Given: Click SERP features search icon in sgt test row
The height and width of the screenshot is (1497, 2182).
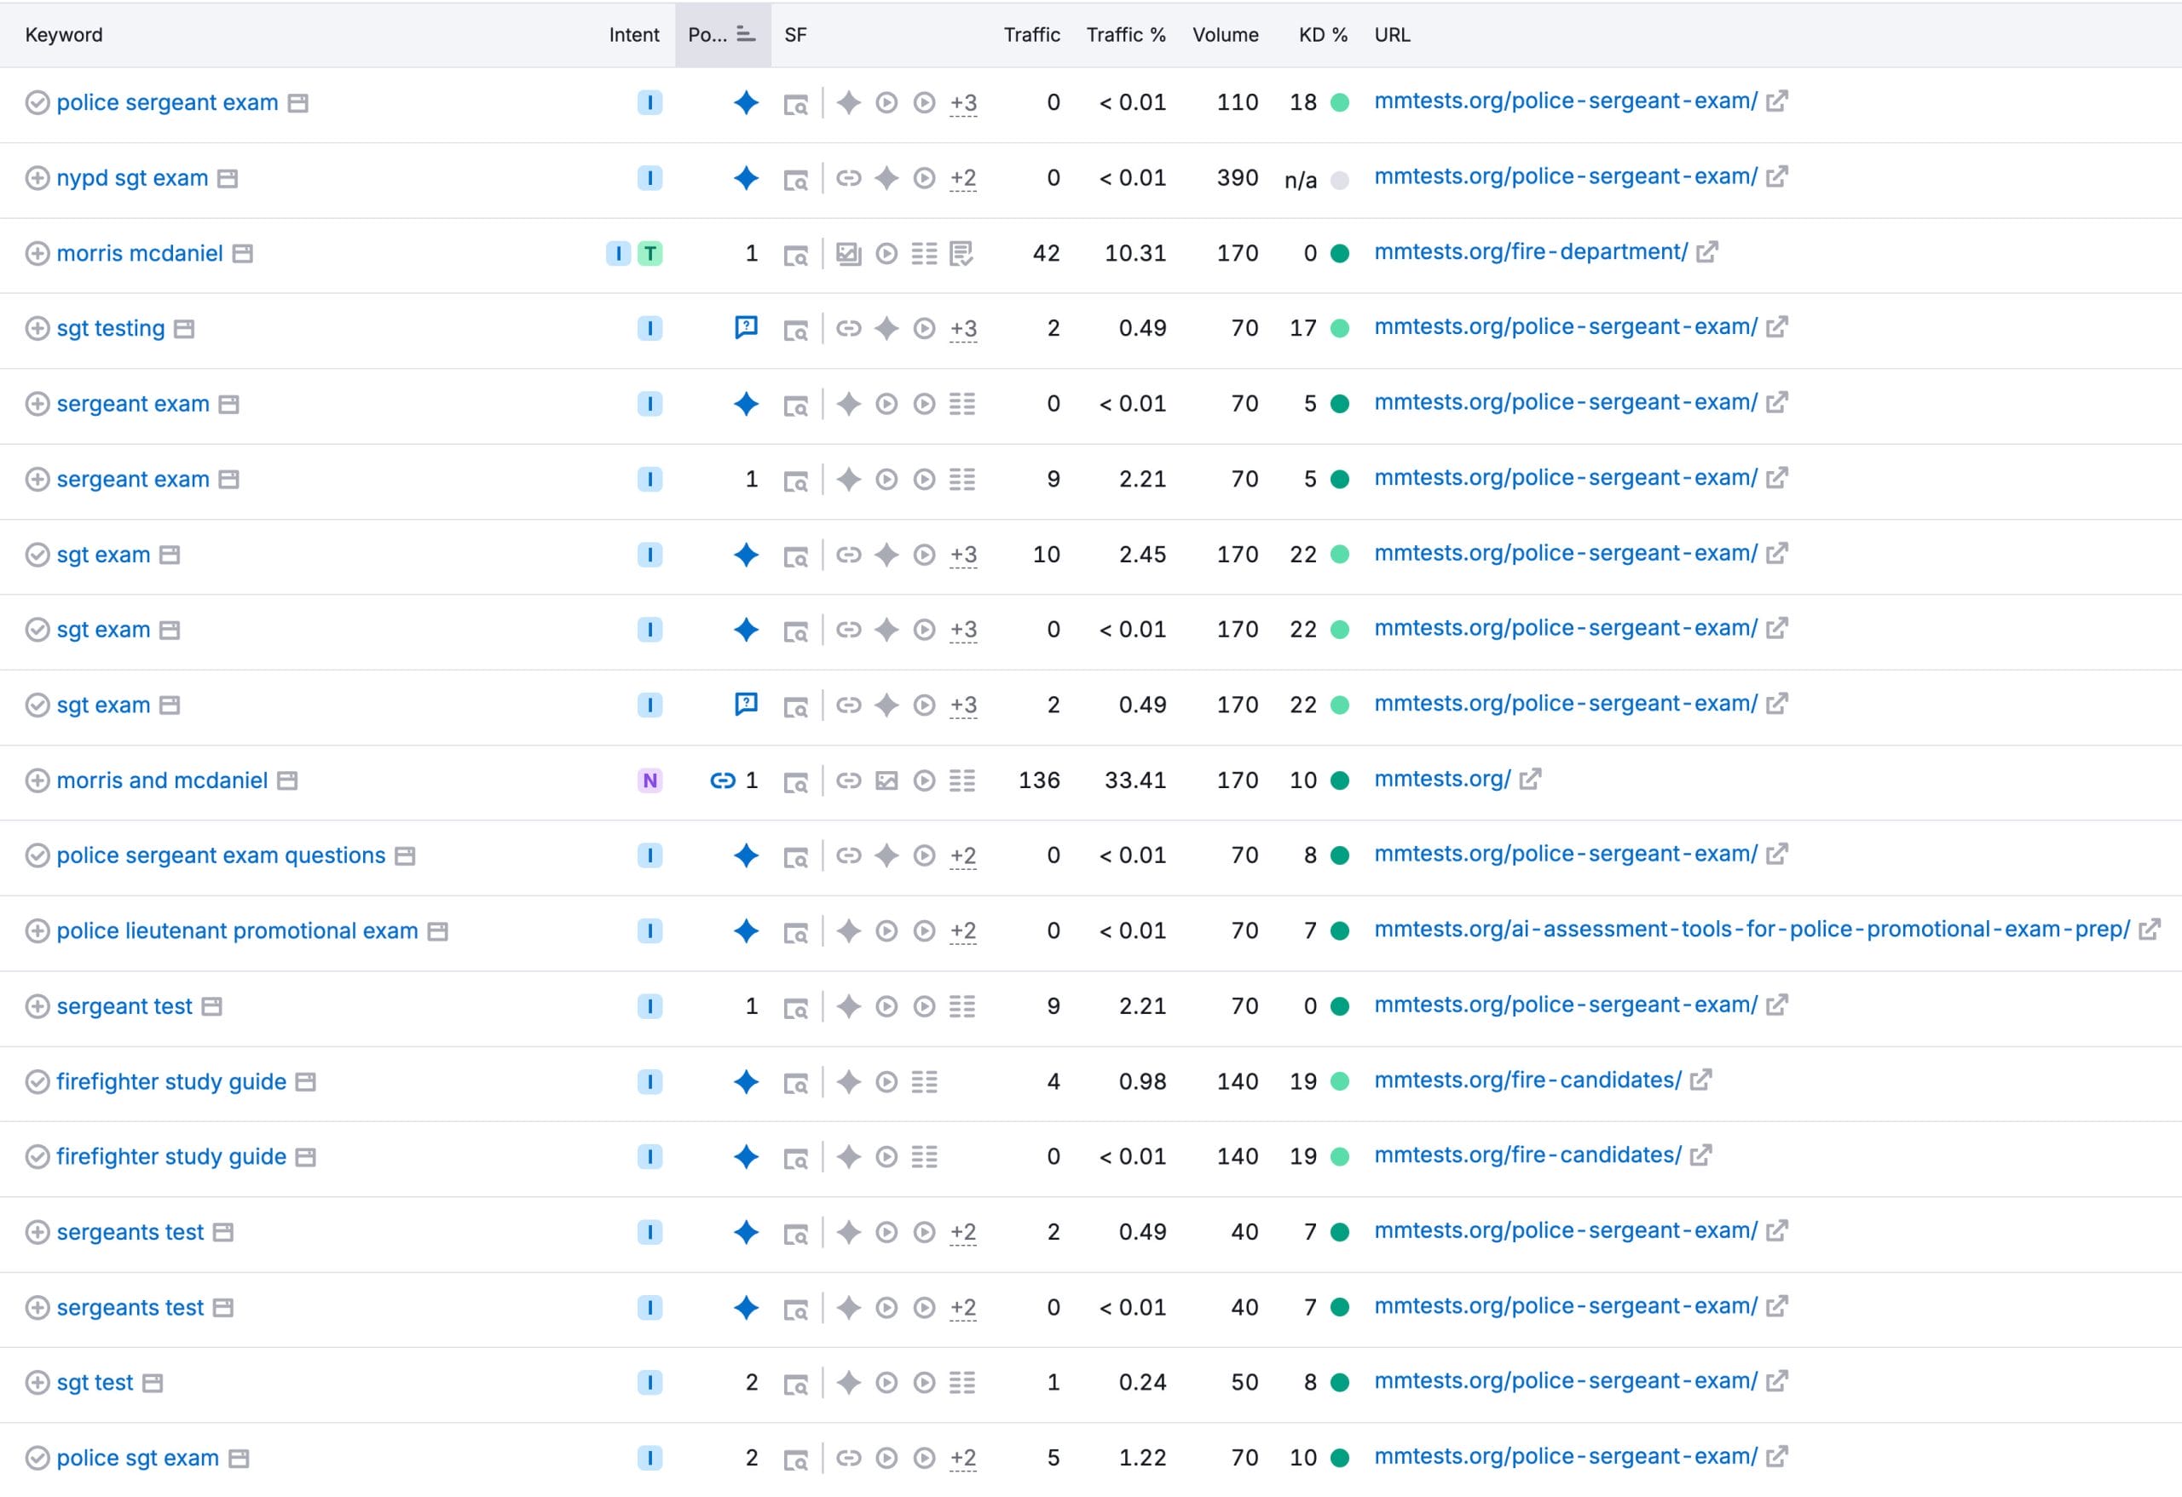Looking at the screenshot, I should click(795, 1384).
